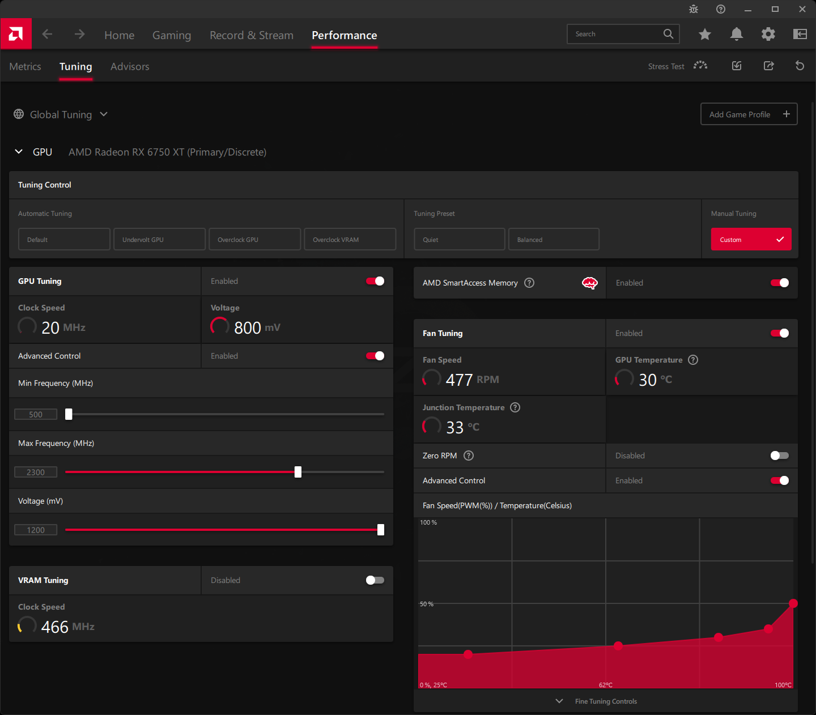Switch to the Metrics subtab
Image resolution: width=816 pixels, height=715 pixels.
tap(25, 66)
